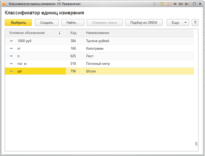205x156 pixels.
Task: Click the vertical scrollbar thumb in list
Action: [196, 144]
